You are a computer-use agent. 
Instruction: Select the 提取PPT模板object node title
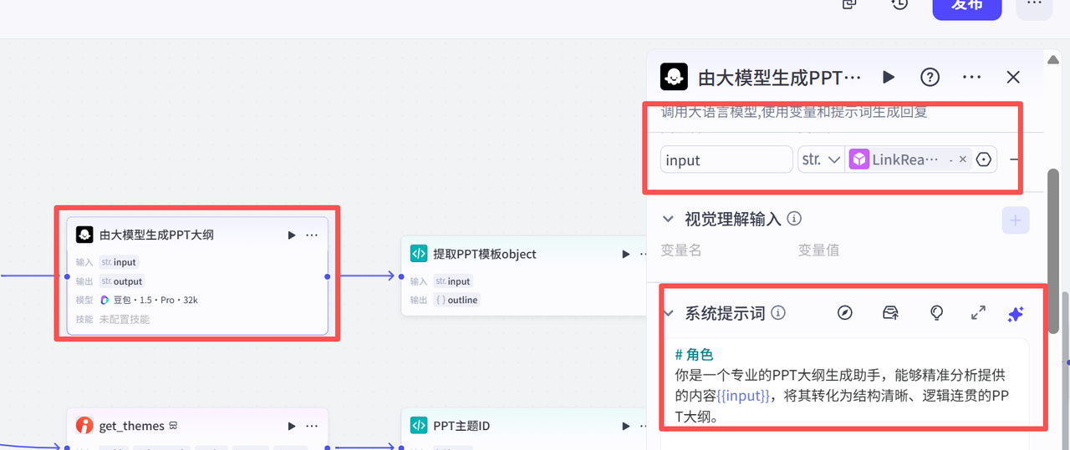(485, 254)
